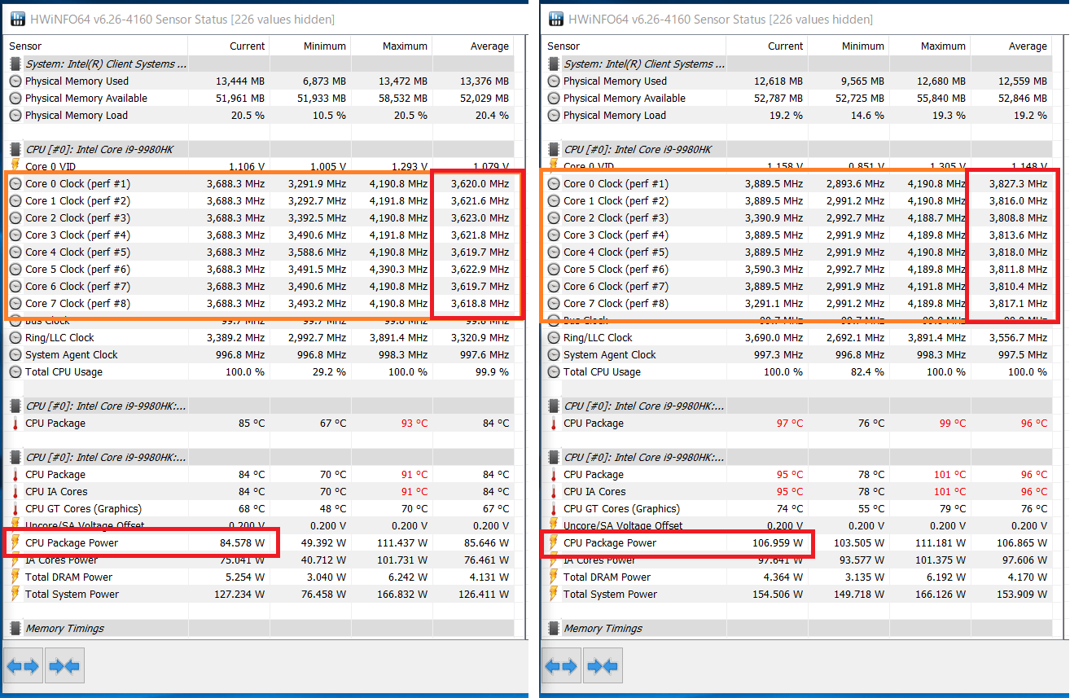The width and height of the screenshot is (1070, 698).
Task: Select Total CPU Usage row in left window
Action: click(x=259, y=372)
